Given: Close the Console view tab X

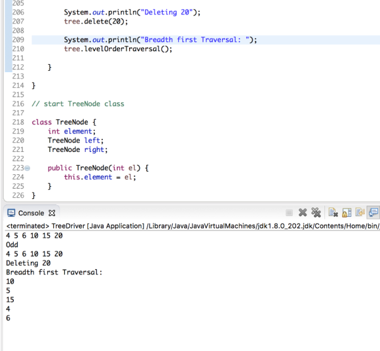Looking at the screenshot, I should pyautogui.click(x=52, y=213).
